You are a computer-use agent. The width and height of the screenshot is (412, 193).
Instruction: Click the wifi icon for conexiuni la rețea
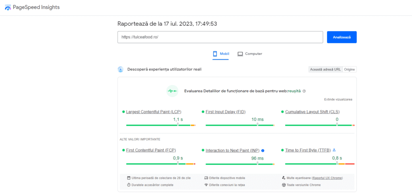(x=206, y=185)
